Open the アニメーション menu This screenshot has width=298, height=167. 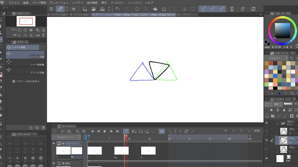tap(59, 2)
